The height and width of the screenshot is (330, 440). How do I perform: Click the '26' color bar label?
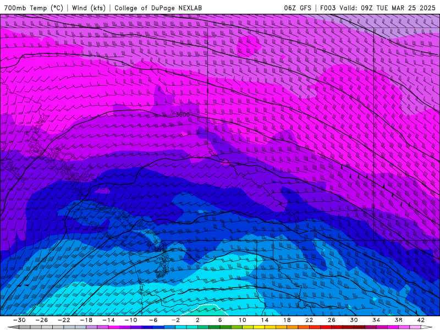[332, 320]
